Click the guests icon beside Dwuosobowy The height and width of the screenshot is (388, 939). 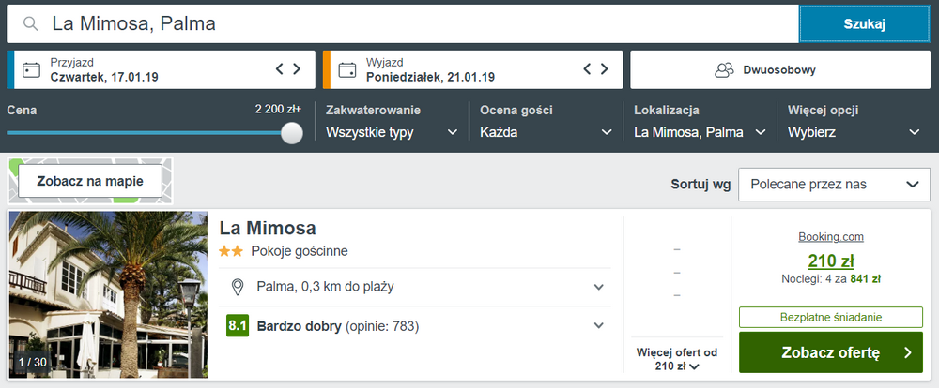tap(724, 70)
